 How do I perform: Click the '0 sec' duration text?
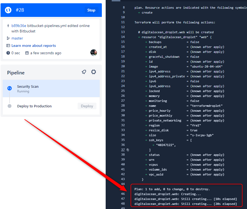click(x=16, y=53)
